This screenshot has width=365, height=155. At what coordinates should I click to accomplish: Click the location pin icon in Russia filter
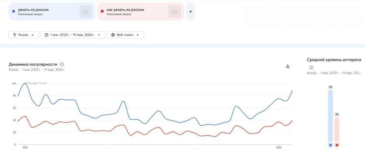click(x=14, y=35)
